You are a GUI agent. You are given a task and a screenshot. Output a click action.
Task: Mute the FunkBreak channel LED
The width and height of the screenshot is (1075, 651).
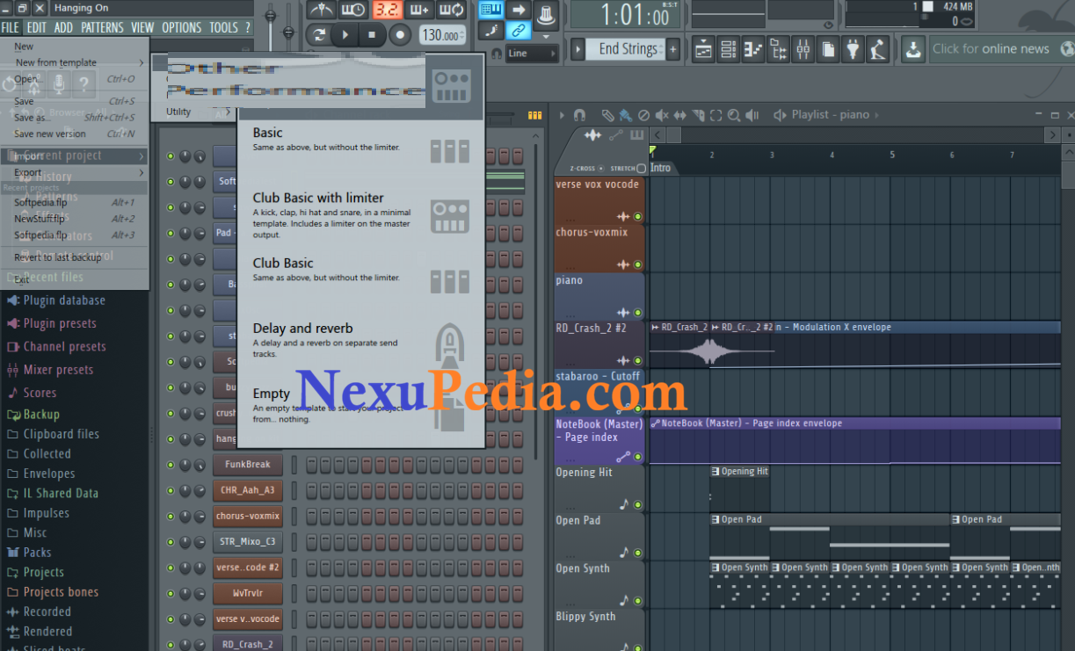tap(171, 465)
